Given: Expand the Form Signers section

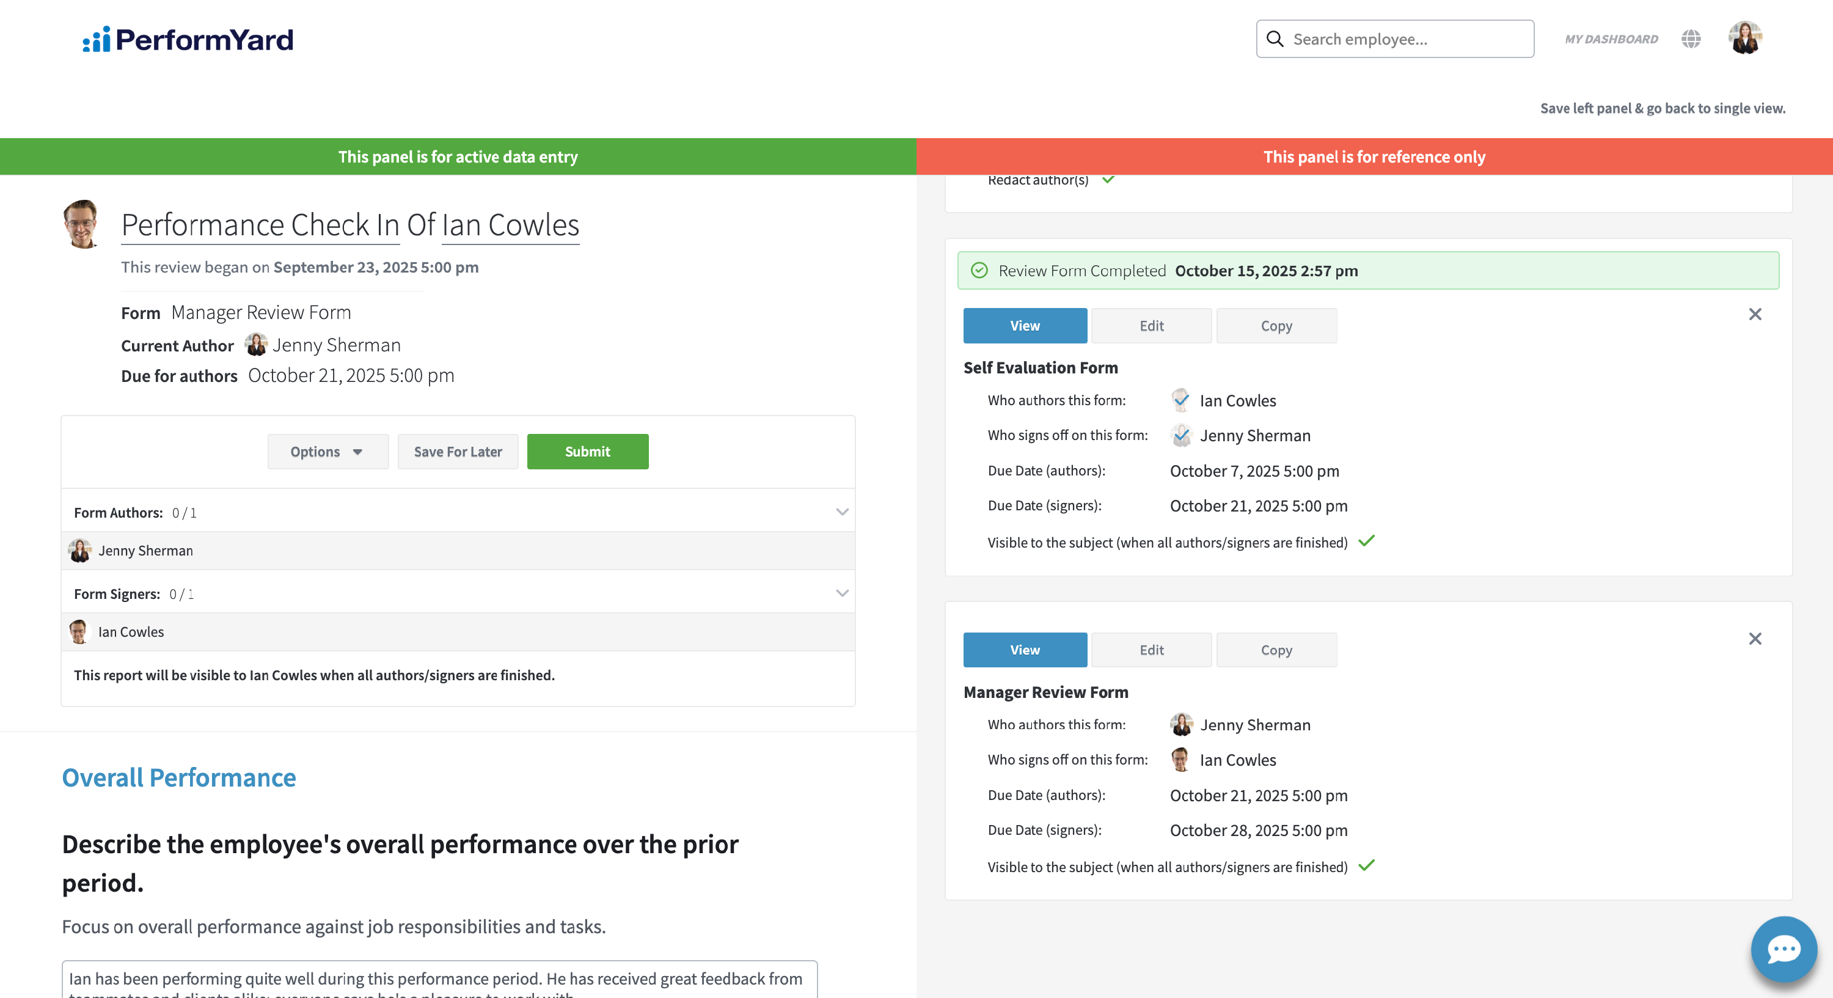Looking at the screenshot, I should pyautogui.click(x=842, y=593).
